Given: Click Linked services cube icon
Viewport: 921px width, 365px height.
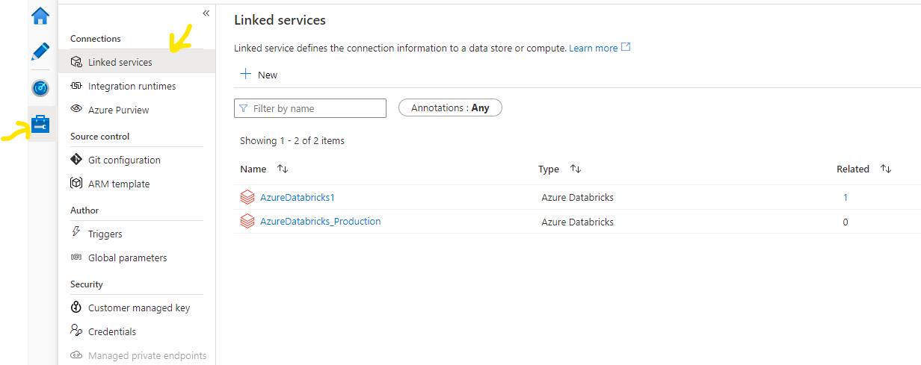Looking at the screenshot, I should click(x=76, y=62).
